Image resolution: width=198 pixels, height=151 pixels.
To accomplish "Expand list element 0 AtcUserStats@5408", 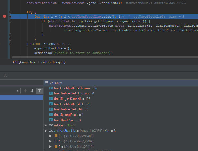I will click(x=51, y=136).
